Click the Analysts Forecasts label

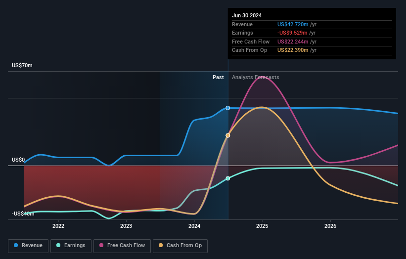pos(255,77)
